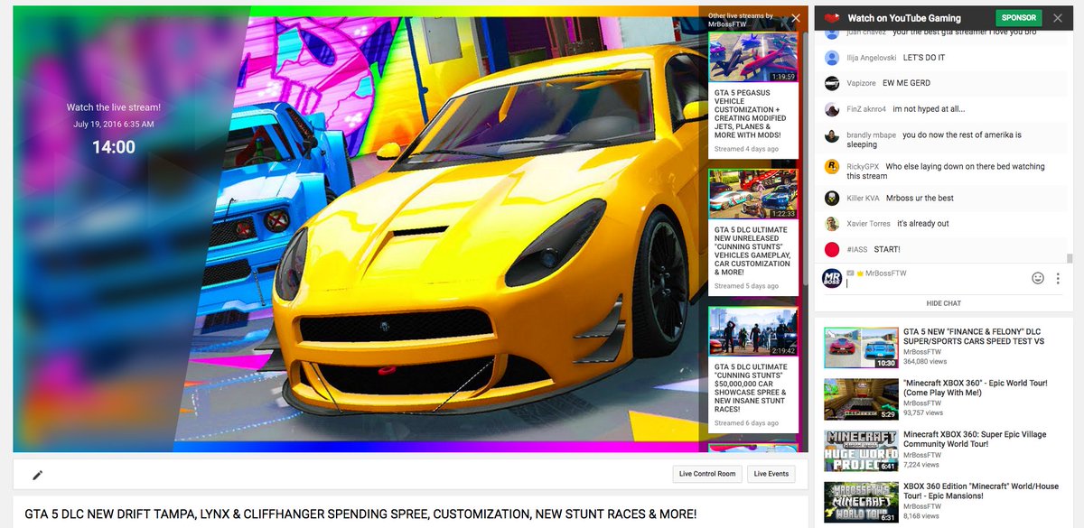1084x528 pixels.
Task: Click the 'July 19, 2016 6:35 AM' date text
Action: click(x=114, y=124)
